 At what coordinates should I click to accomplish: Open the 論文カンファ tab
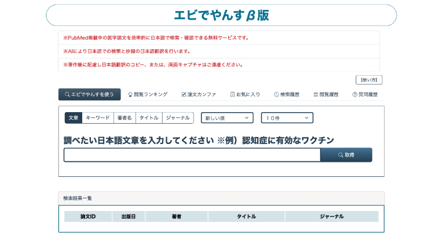point(199,94)
